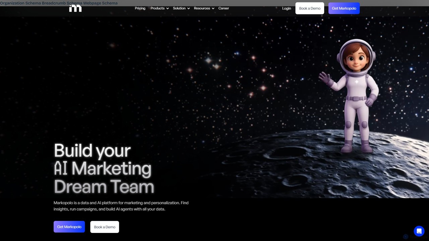Screen dimensions: 429x241
Task: Click the Markopolo logo icon
Action: pos(75,8)
